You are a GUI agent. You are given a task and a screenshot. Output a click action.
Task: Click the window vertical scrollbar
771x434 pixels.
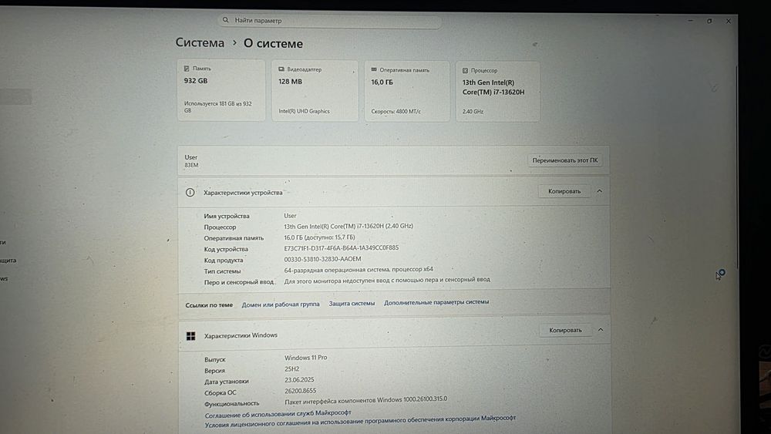[736, 167]
